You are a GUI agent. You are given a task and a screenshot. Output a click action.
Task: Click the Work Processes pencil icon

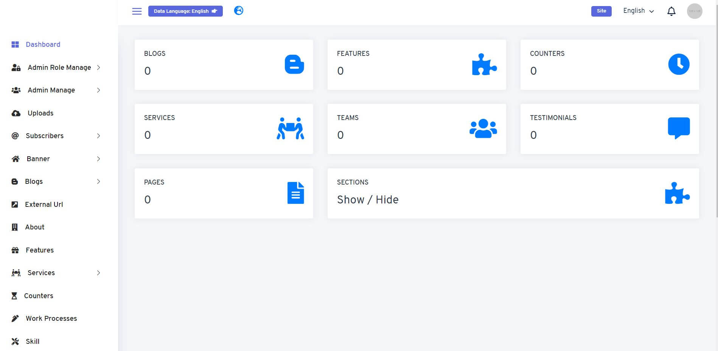click(15, 319)
